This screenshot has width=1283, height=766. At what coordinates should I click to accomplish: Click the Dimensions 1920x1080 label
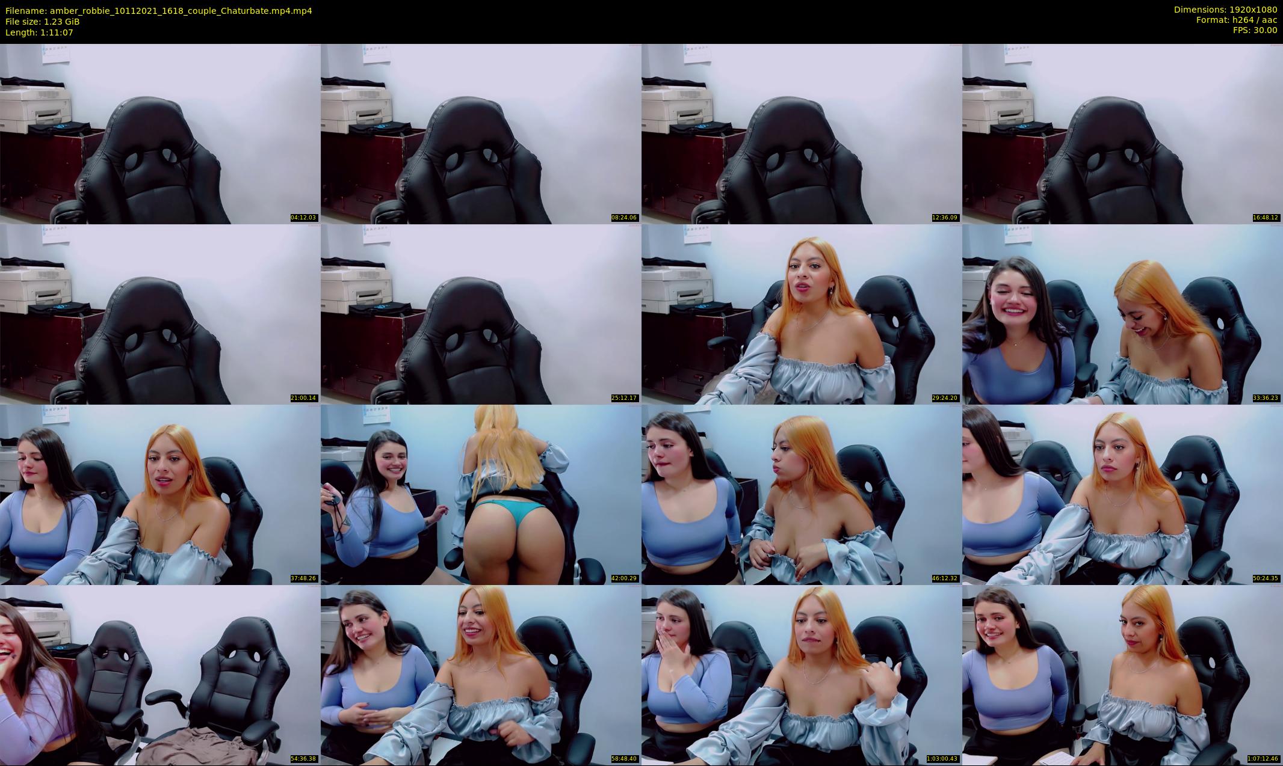1225,10
